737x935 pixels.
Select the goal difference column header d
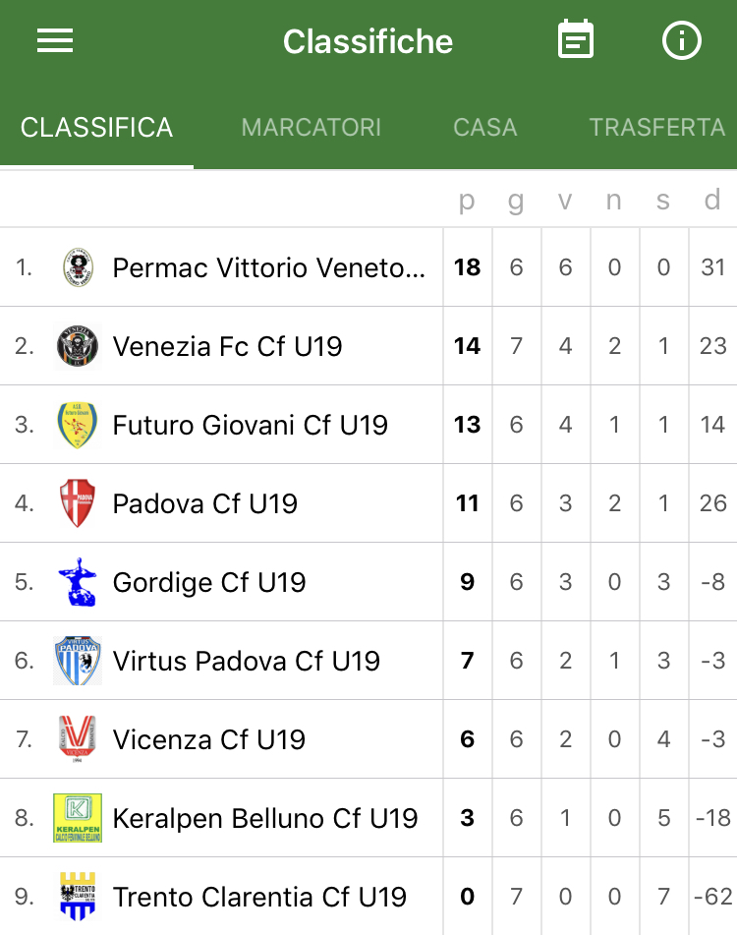click(712, 200)
